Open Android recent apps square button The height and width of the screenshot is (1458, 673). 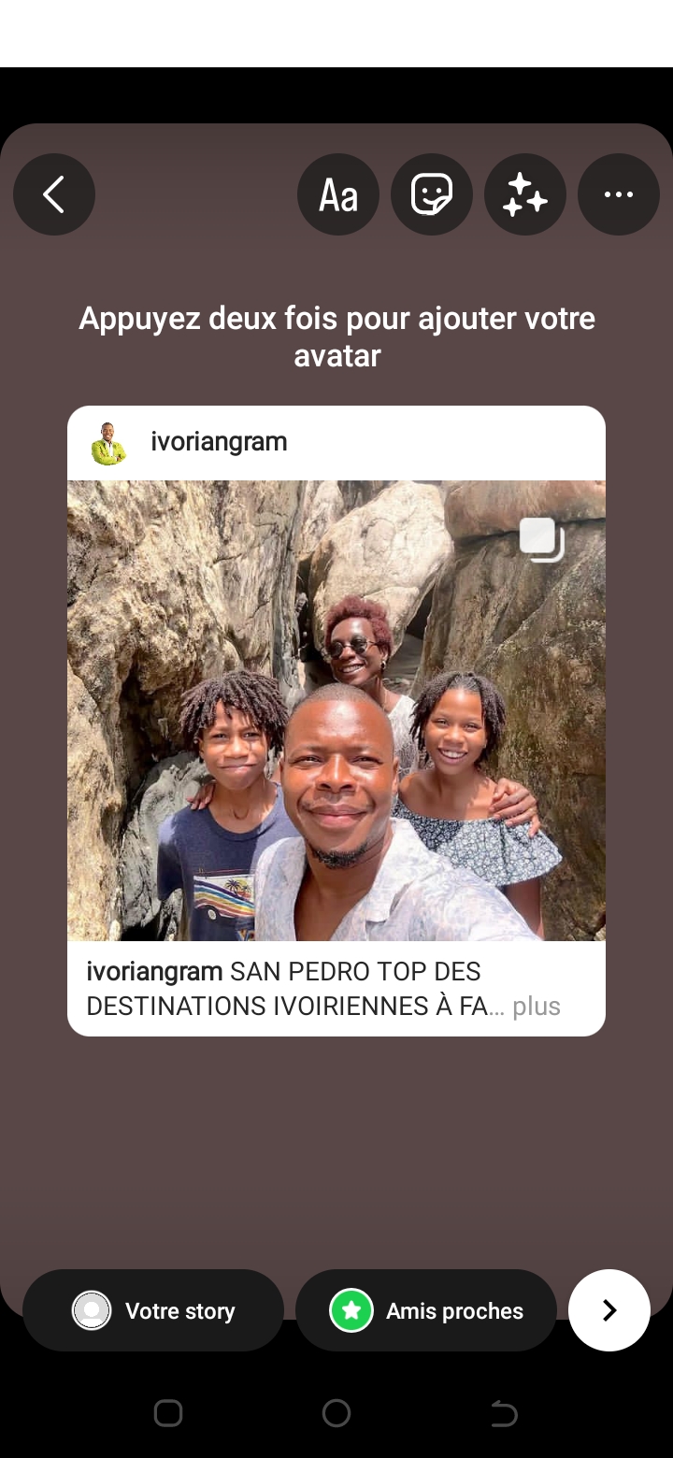click(x=168, y=1413)
